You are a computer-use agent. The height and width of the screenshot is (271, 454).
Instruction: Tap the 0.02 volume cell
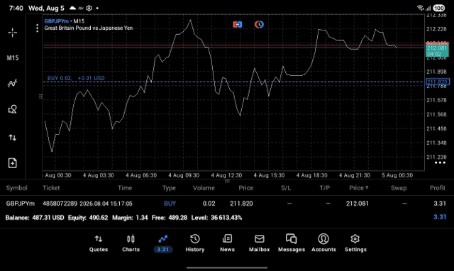click(209, 204)
